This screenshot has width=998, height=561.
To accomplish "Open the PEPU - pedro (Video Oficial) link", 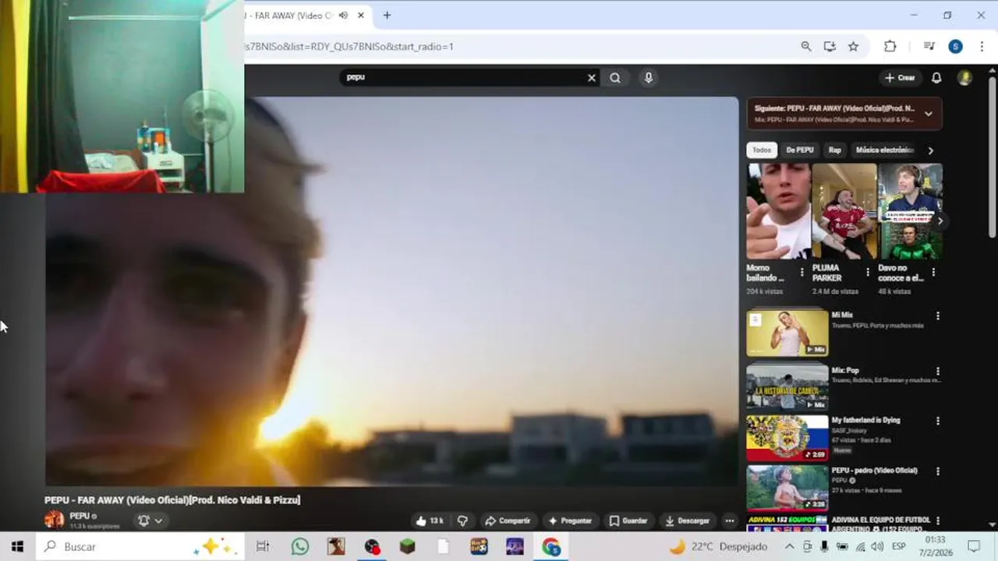I will coord(874,471).
